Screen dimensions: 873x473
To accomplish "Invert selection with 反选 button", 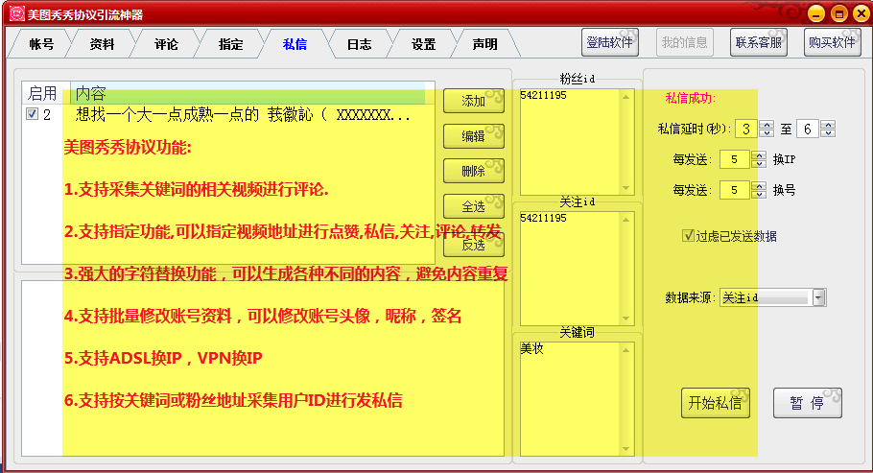I will pyautogui.click(x=474, y=245).
